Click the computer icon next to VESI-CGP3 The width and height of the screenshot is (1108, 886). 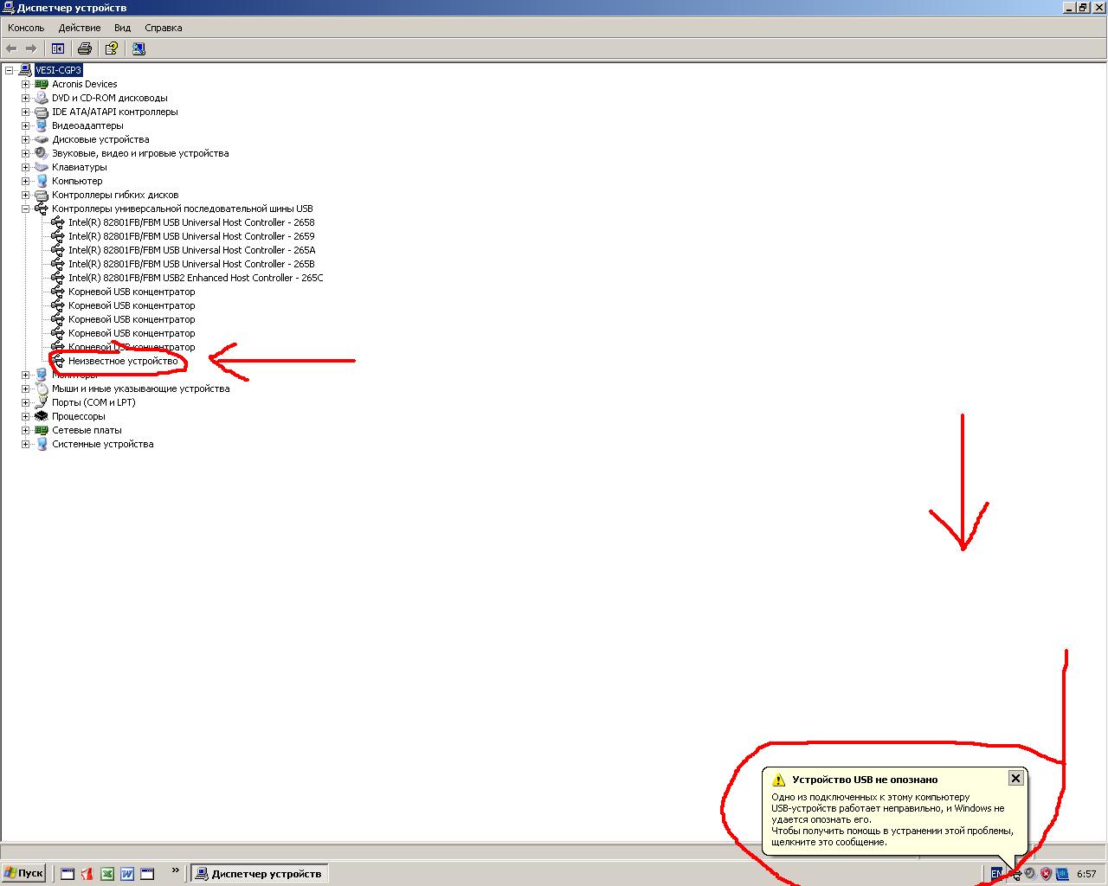pos(25,70)
